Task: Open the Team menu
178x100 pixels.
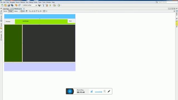Action: click(40, 2)
